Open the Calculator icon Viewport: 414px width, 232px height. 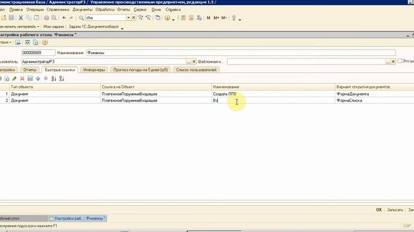pos(183,18)
